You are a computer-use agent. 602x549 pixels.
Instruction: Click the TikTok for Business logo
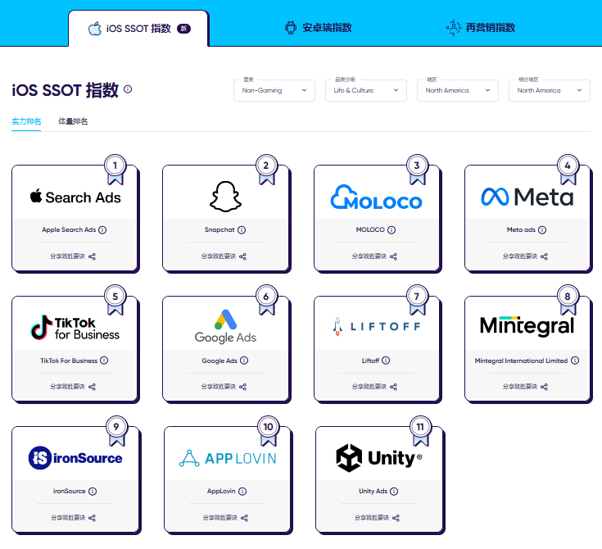[x=75, y=328]
